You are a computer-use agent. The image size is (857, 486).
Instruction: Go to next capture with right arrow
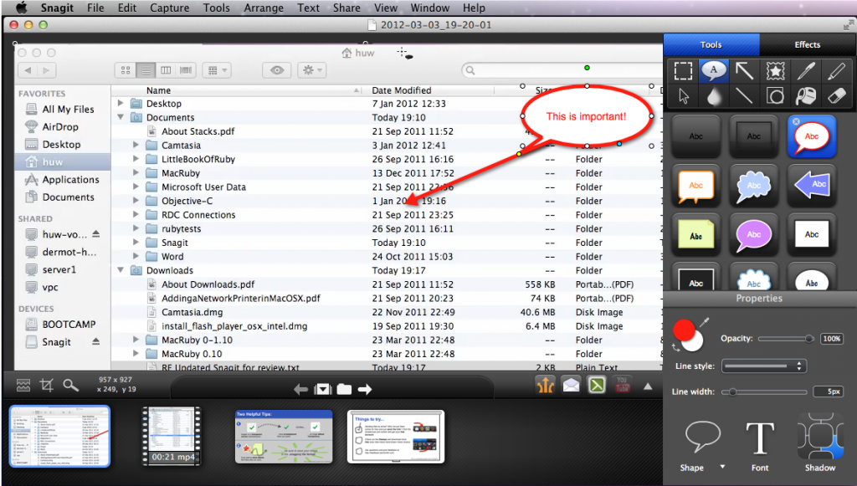pos(365,389)
